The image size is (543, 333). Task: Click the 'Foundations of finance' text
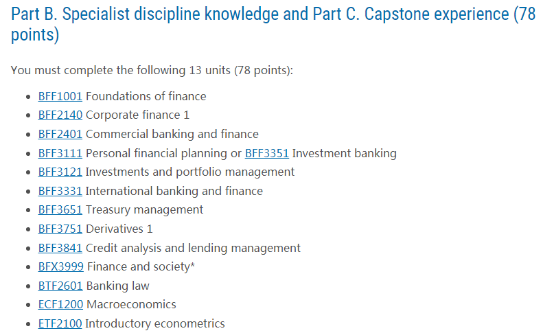pyautogui.click(x=146, y=96)
